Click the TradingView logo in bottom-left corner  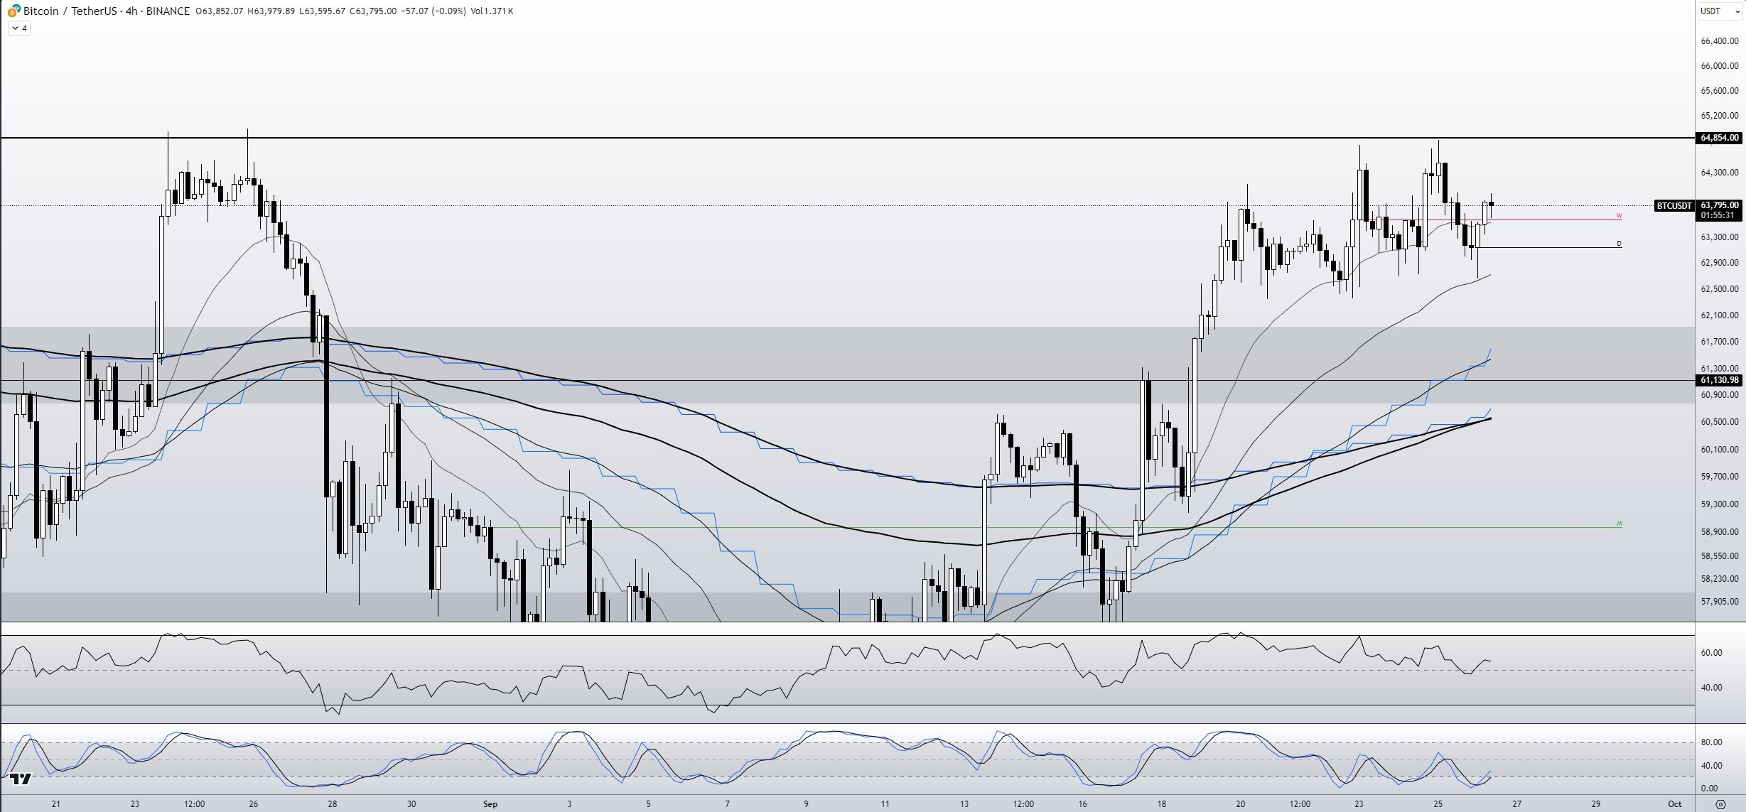pyautogui.click(x=21, y=779)
